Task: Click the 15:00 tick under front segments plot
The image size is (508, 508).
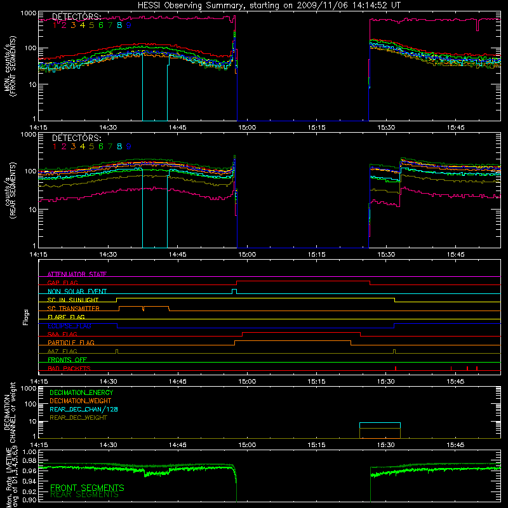Action: [247, 128]
